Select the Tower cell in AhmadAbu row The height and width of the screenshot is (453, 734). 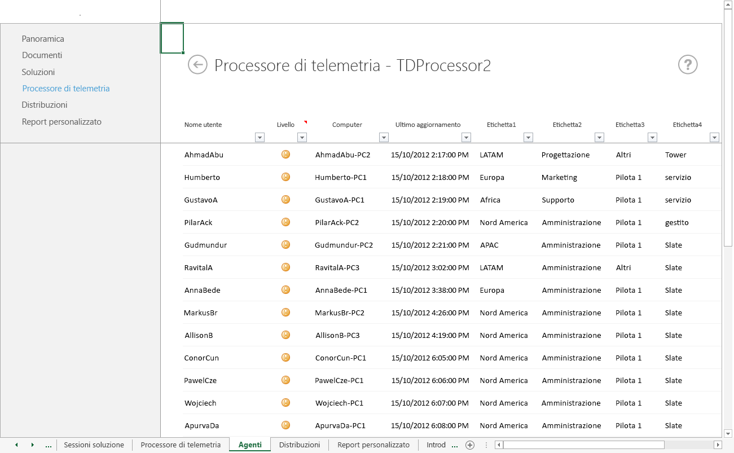[676, 155]
